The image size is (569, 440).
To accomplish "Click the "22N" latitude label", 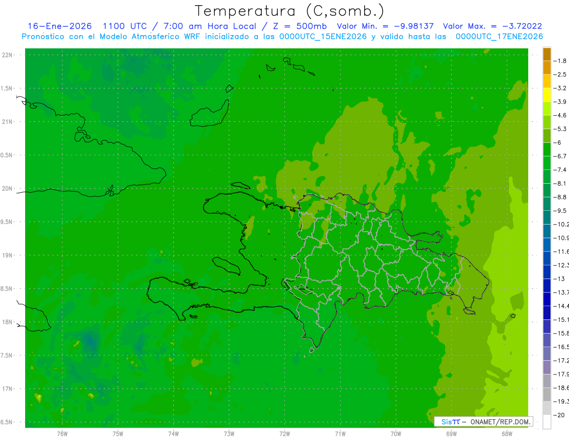I will coord(7,55).
